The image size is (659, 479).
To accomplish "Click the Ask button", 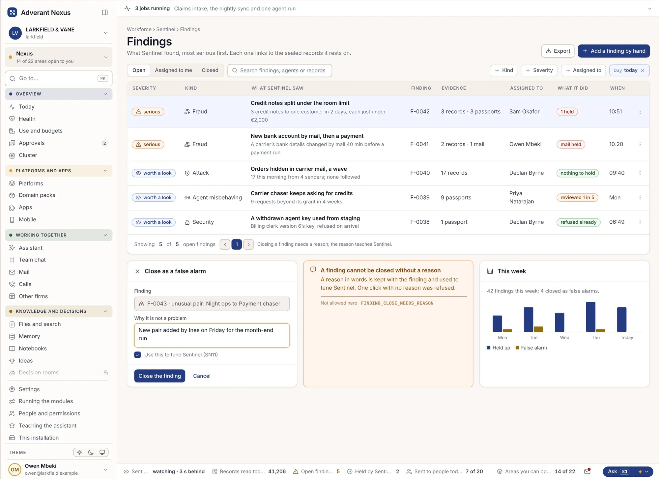I will click(618, 471).
